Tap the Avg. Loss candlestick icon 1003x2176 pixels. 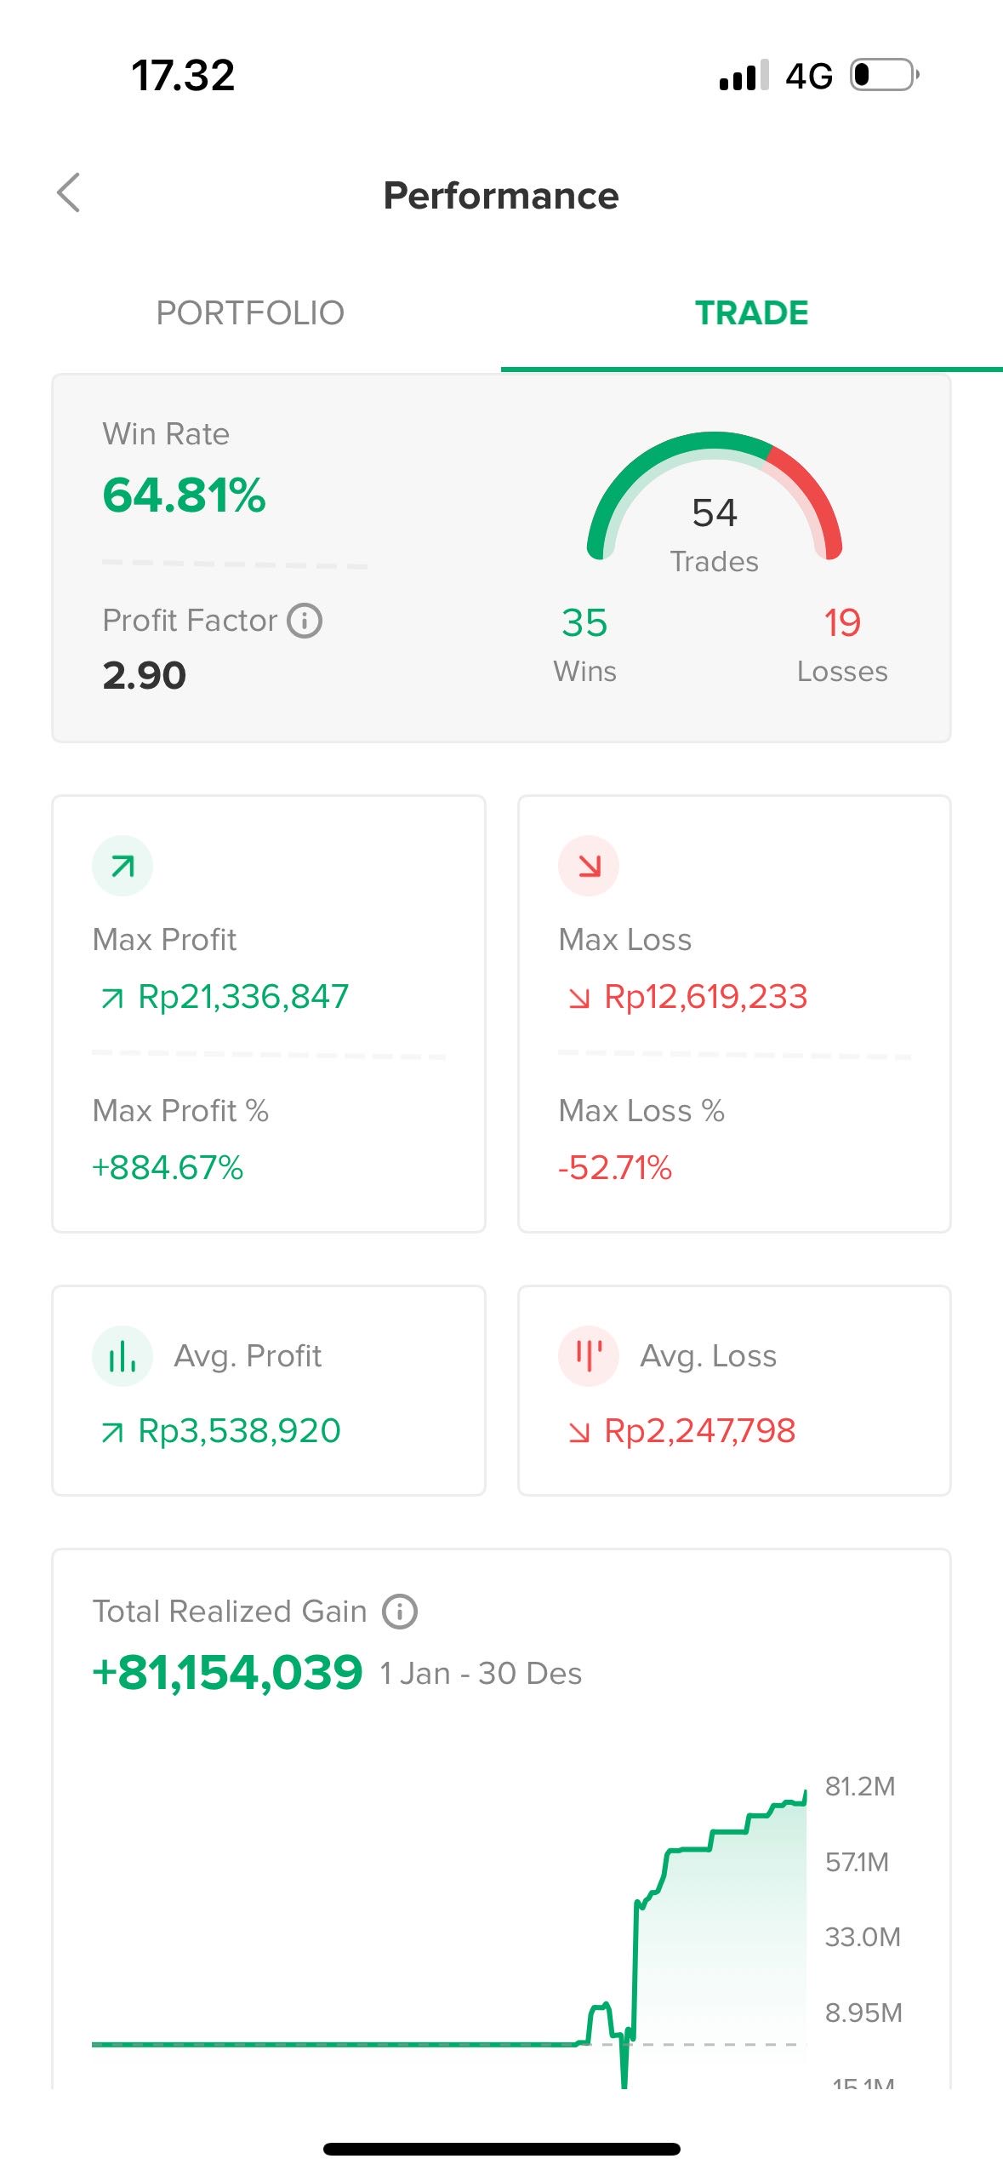point(589,1355)
